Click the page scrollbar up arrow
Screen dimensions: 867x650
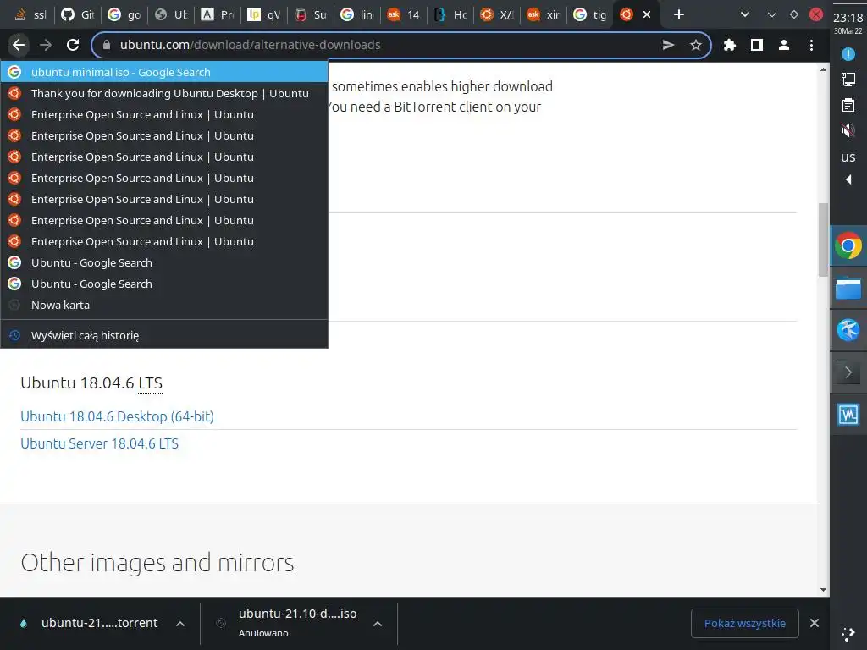pyautogui.click(x=823, y=69)
